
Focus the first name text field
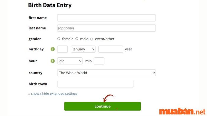click(x=106, y=18)
